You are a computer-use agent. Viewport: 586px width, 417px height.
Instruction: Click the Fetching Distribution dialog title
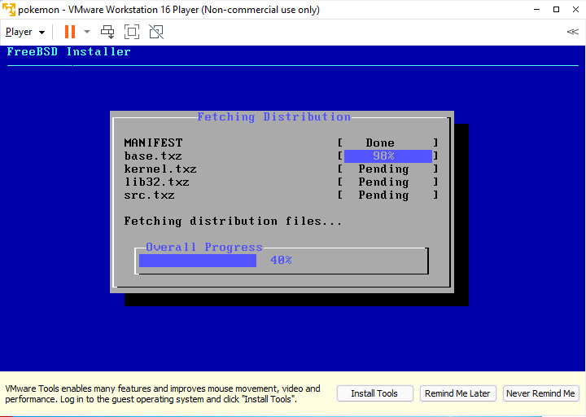point(274,116)
